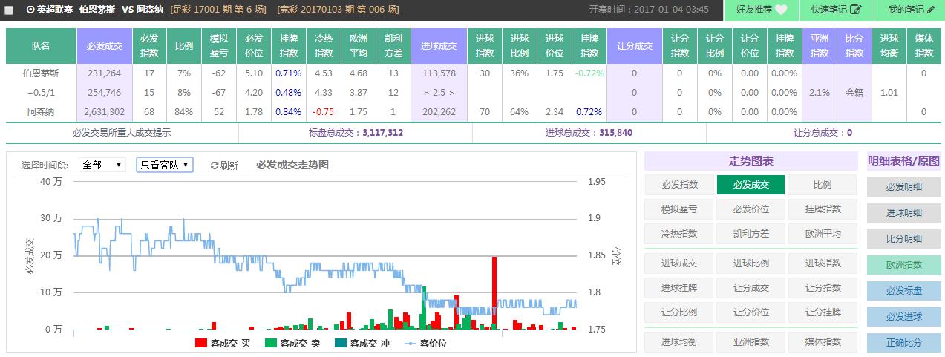Toggle the green 客成交-卖 legend series
Screen dimensions: 945x357
(x=292, y=343)
